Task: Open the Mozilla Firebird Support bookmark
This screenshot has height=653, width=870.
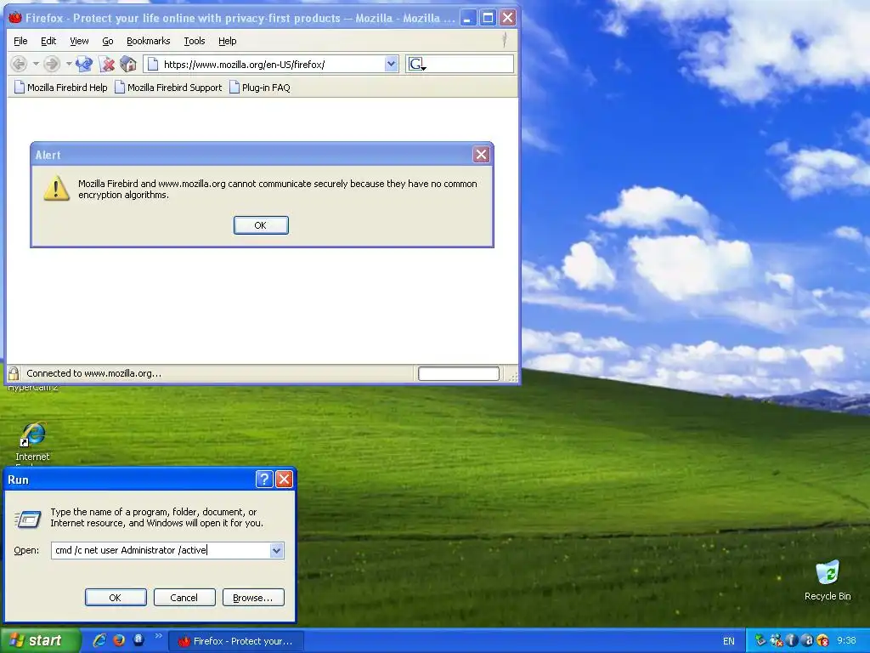Action: 168,88
